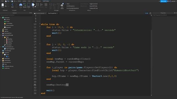Click the undo arrow in quick access bar

[x=8, y=1]
